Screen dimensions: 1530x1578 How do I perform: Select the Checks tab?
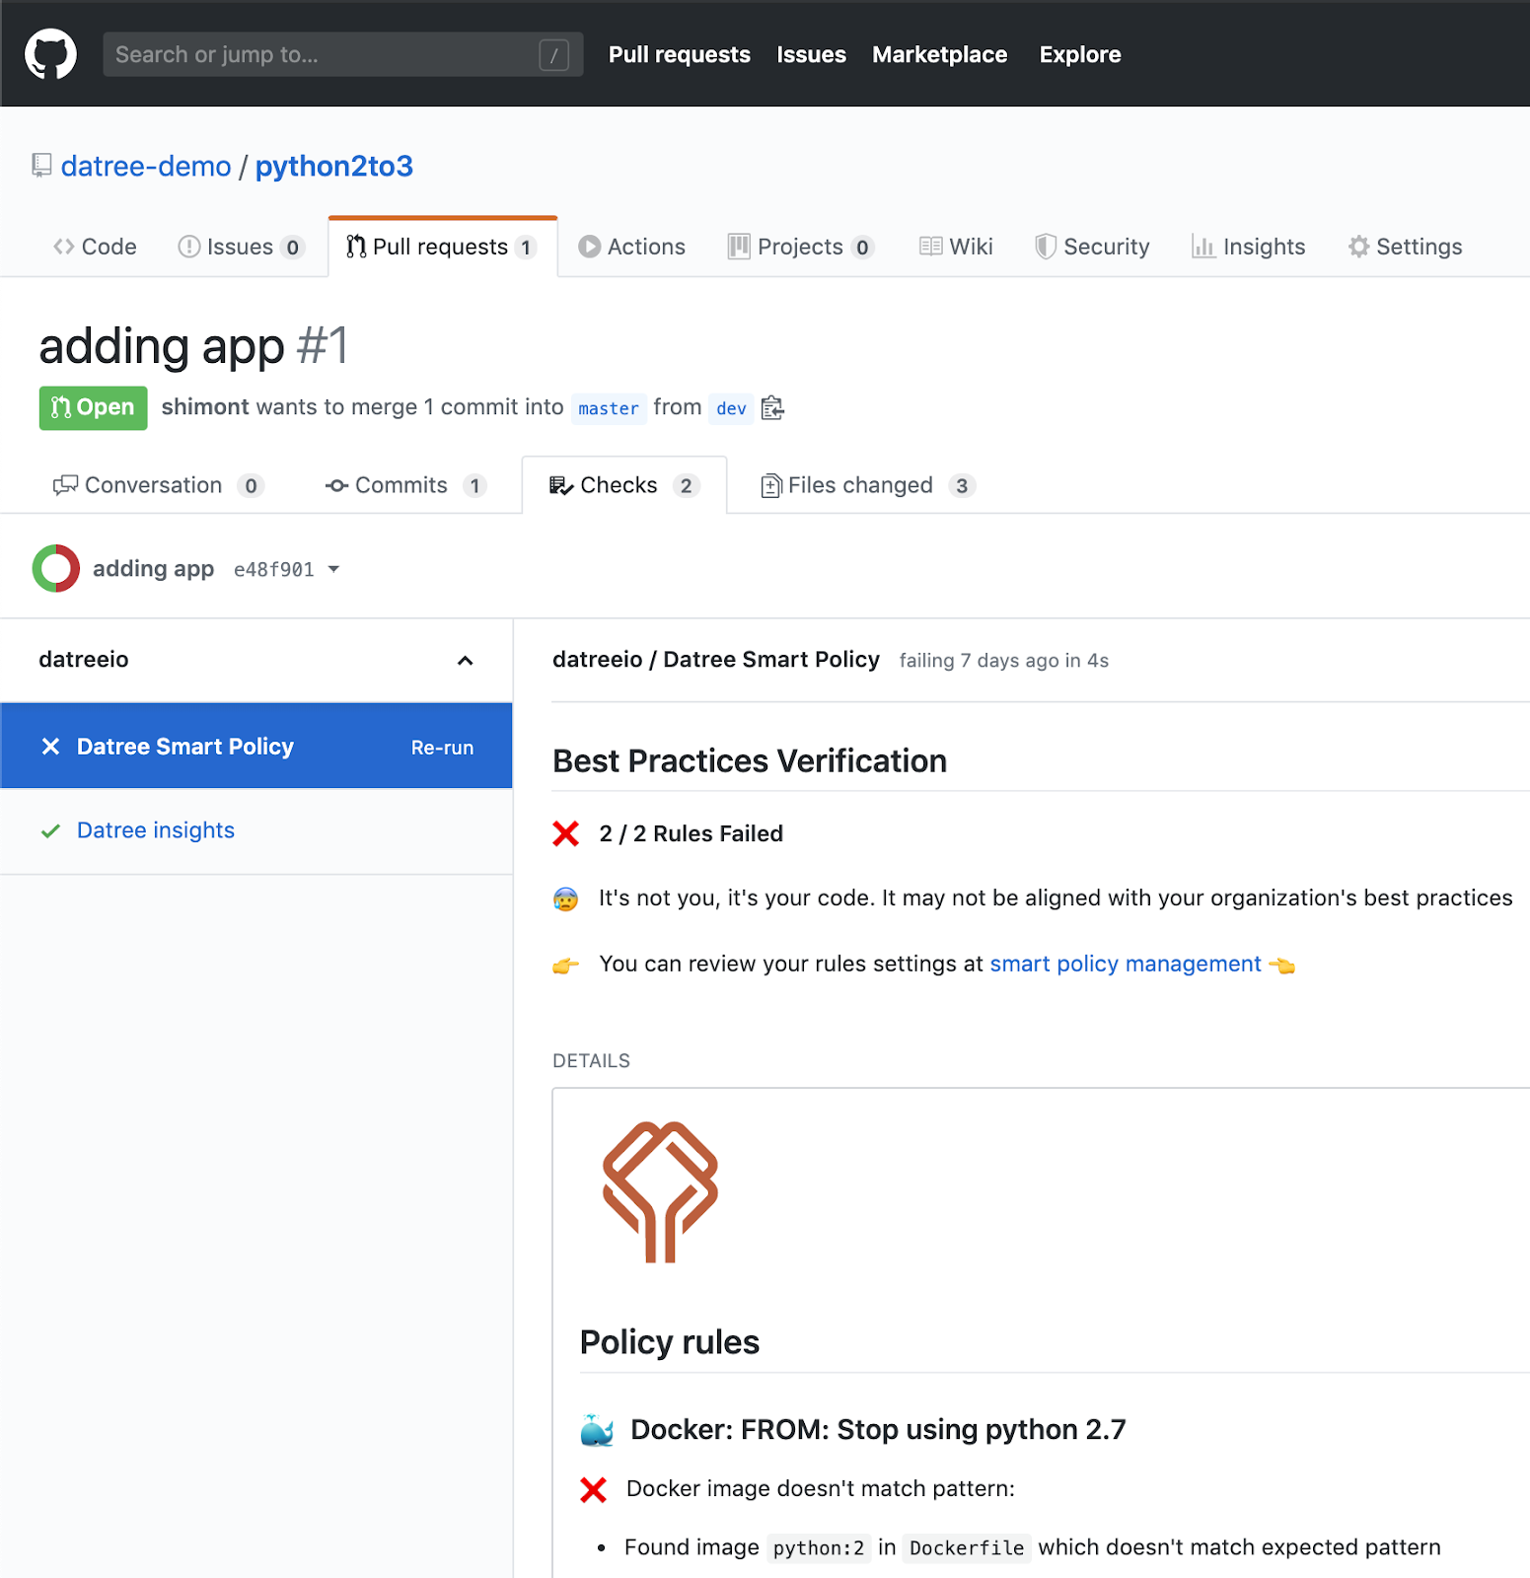624,485
